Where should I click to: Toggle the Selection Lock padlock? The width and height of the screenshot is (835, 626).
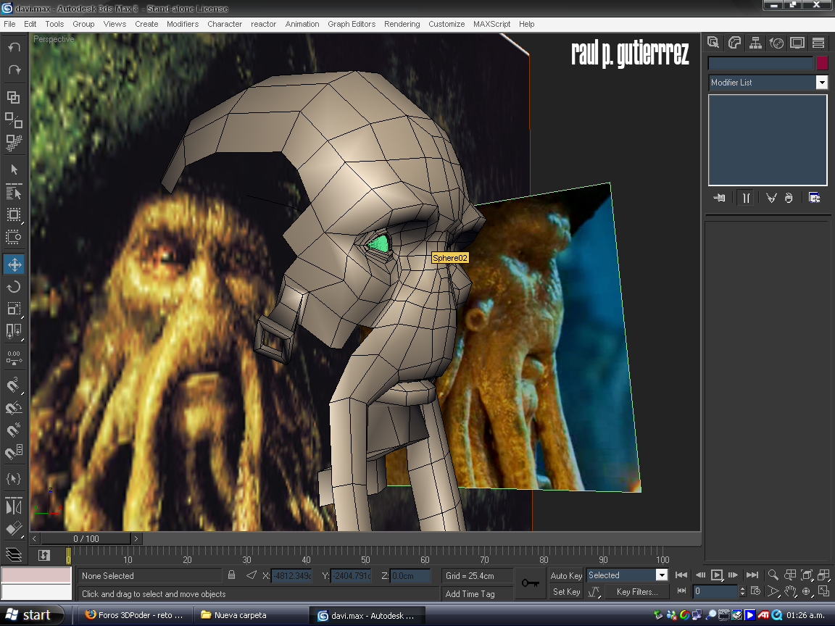tap(232, 575)
